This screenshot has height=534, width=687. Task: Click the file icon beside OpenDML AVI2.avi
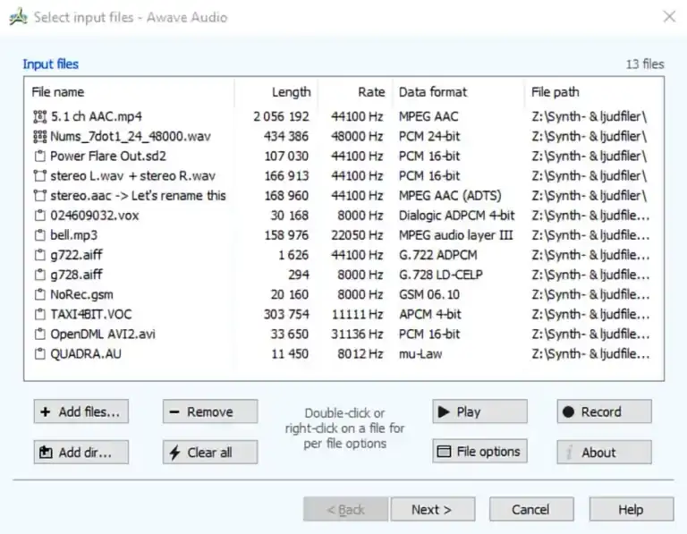(40, 335)
